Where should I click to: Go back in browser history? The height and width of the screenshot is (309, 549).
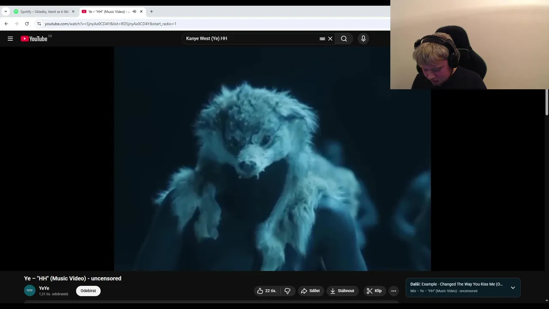pyautogui.click(x=6, y=24)
